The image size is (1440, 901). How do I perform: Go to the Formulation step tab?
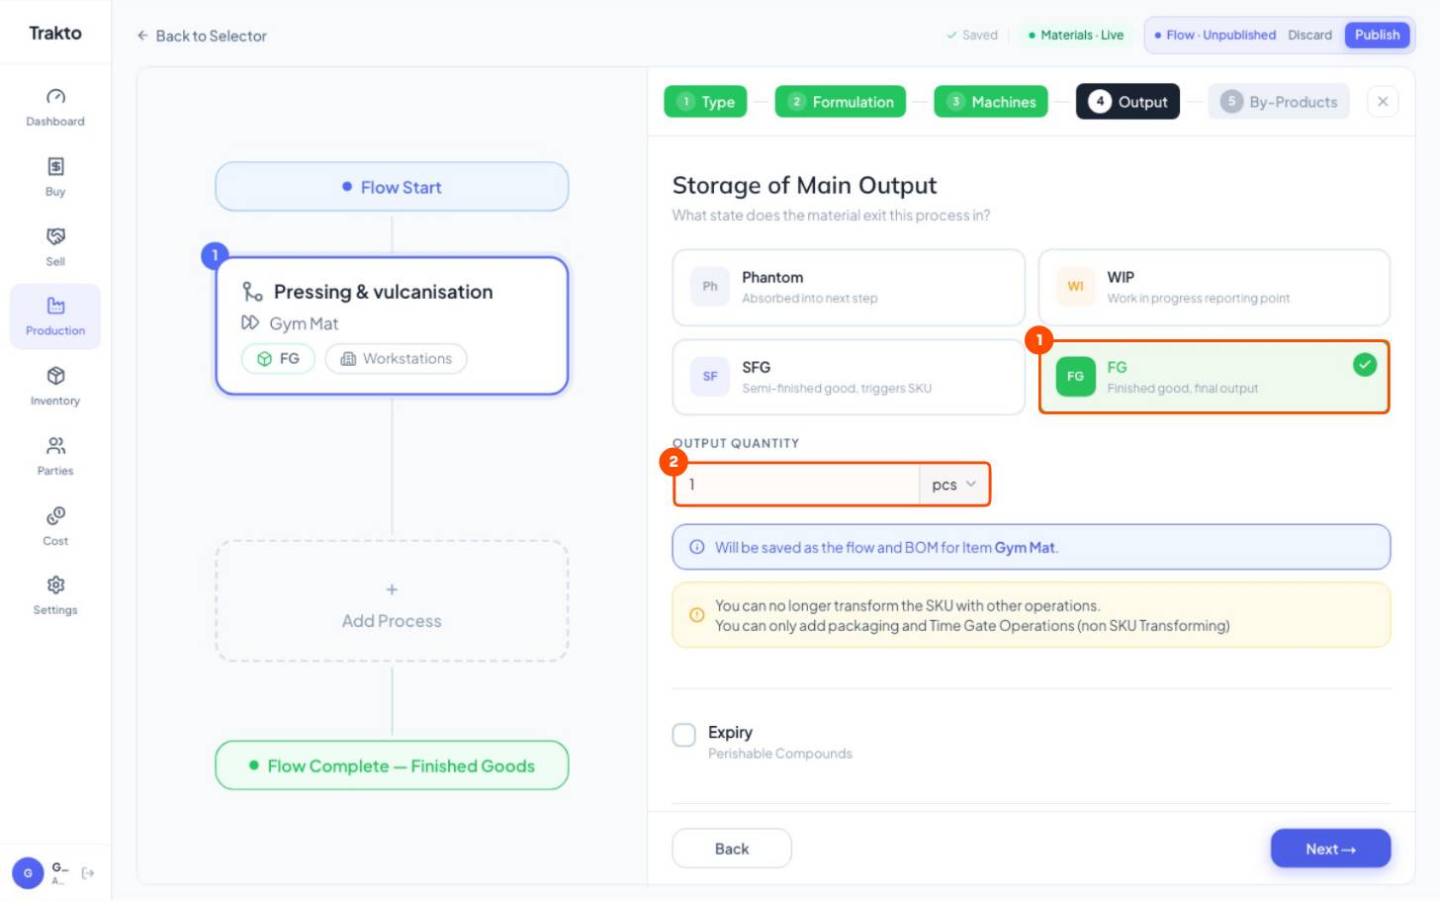click(x=841, y=102)
